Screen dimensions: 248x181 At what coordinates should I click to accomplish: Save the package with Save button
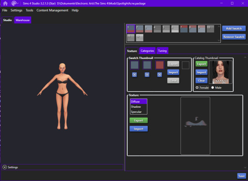tap(242, 176)
